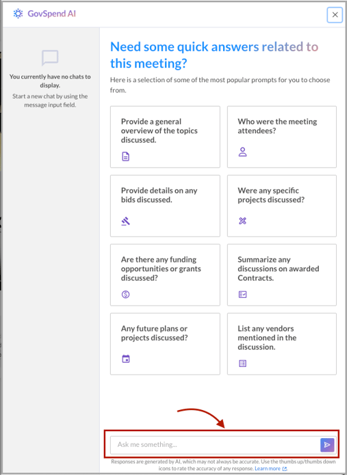Select 'Provide a general overview of the topics' prompt
347x475 pixels.
click(165, 137)
